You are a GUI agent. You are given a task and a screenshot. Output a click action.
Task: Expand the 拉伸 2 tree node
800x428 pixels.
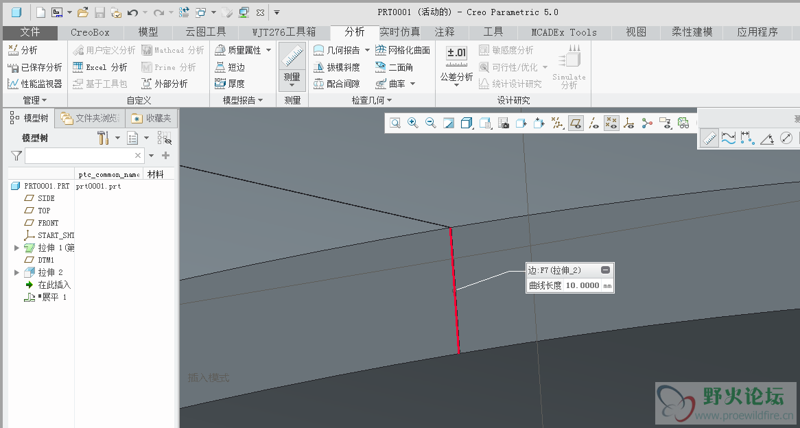tap(16, 272)
